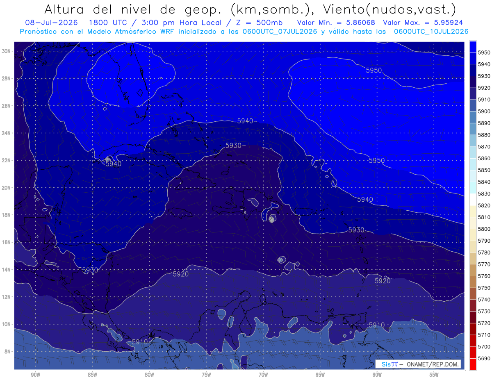Viewport: 492px width, 380px height.
Task: Click the 'ONAMET/REP.DOM.' credit label
Action: point(433,364)
